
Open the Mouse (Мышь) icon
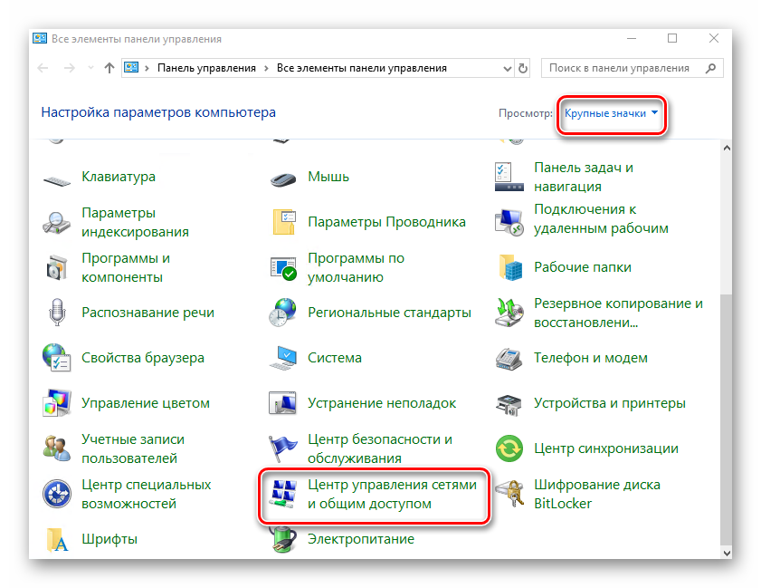click(x=283, y=179)
